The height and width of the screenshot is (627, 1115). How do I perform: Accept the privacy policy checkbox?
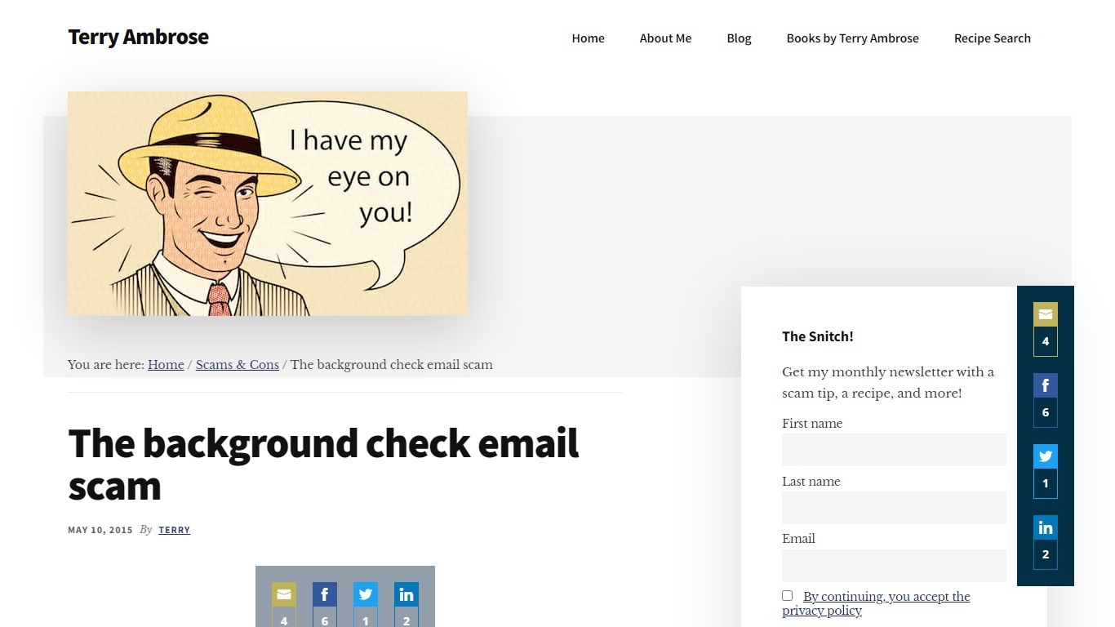[787, 596]
